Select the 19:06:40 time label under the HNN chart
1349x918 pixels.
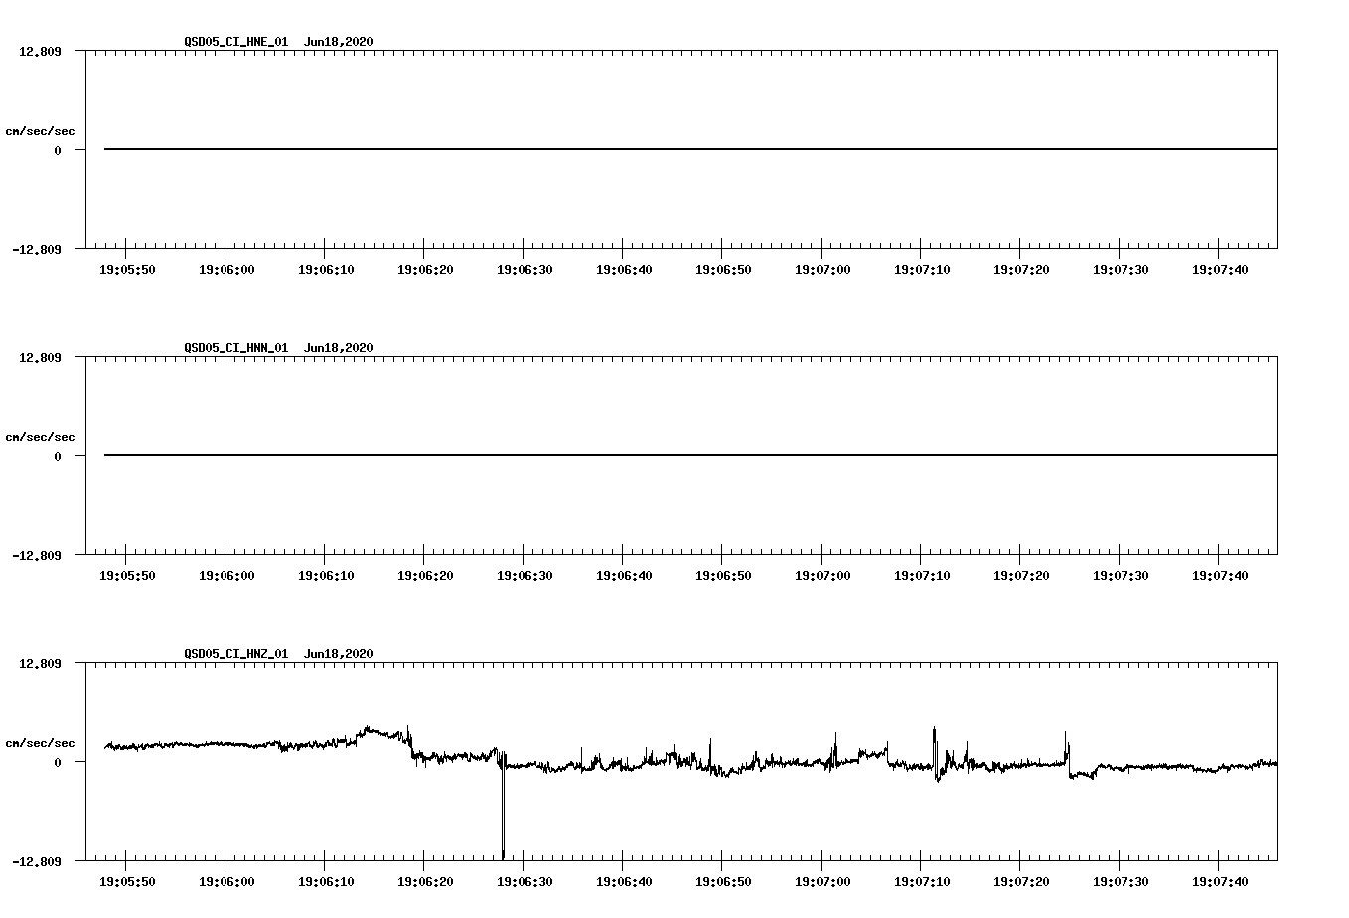pos(624,576)
